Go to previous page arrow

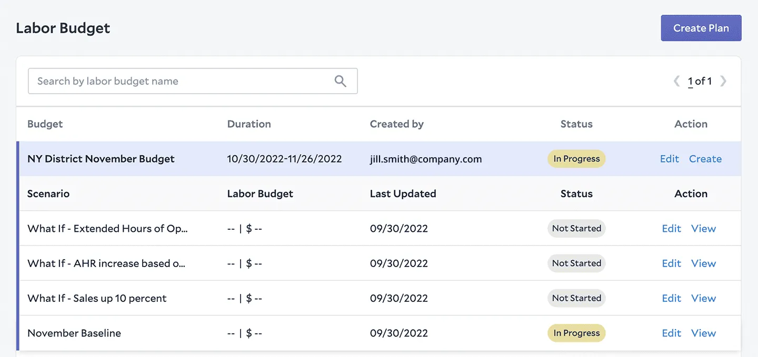(x=677, y=81)
